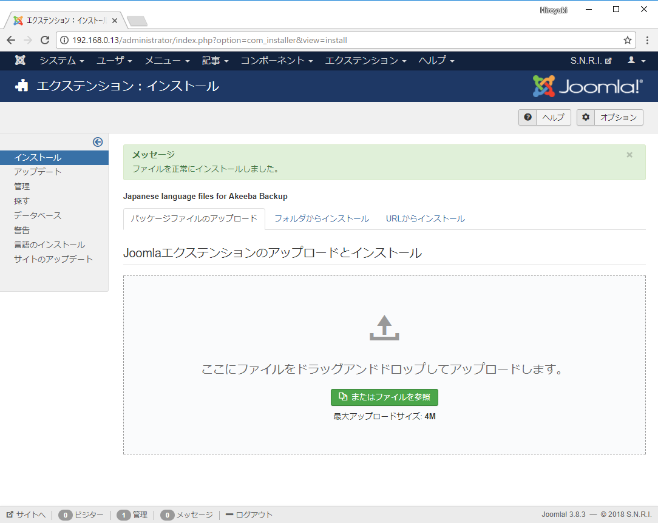The height and width of the screenshot is (523, 658).
Task: Reload the page with the refresh icon
Action: (45, 40)
